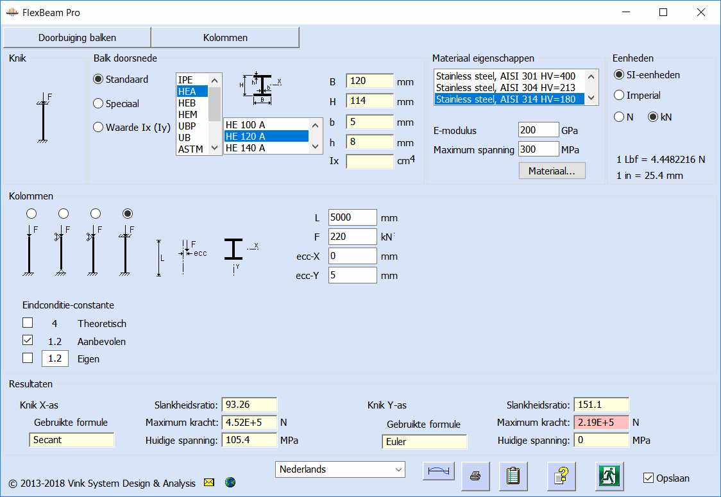This screenshot has height=497, width=721.
Task: Click the eccentricity ecc diagram
Action: coord(192,257)
